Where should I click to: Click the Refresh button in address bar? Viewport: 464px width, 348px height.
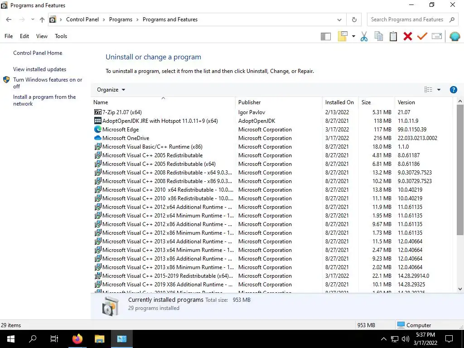pyautogui.click(x=354, y=20)
